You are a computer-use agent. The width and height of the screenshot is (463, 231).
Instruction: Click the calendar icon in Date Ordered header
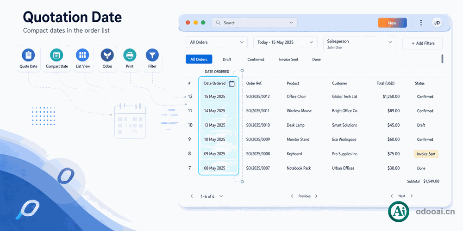pos(232,84)
